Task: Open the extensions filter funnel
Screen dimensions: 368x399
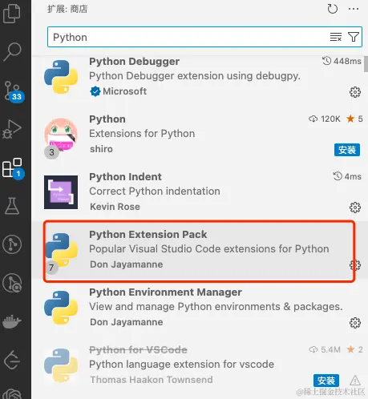Action: click(354, 37)
